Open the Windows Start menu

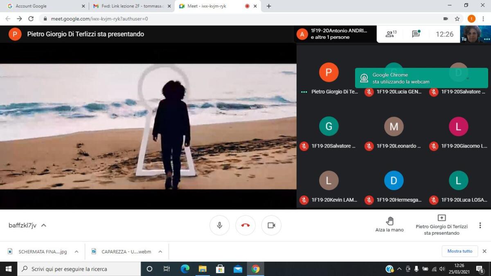(x=8, y=269)
